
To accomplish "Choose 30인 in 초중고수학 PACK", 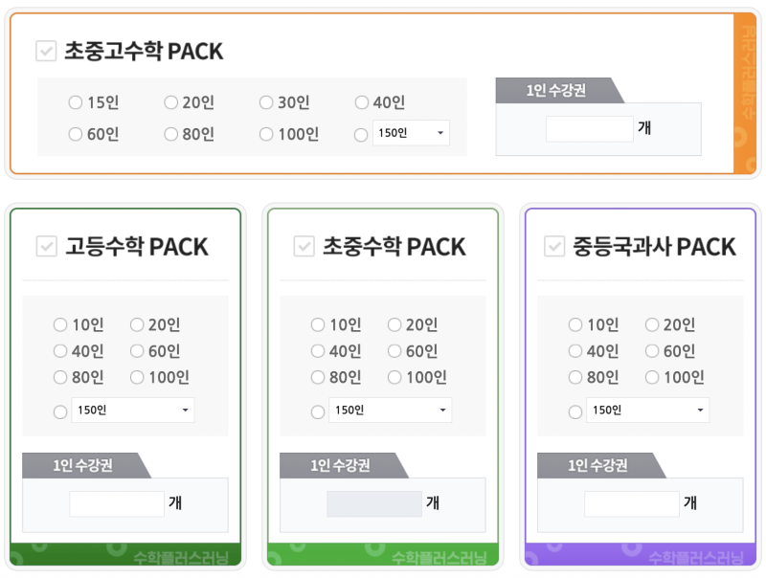I will click(266, 102).
